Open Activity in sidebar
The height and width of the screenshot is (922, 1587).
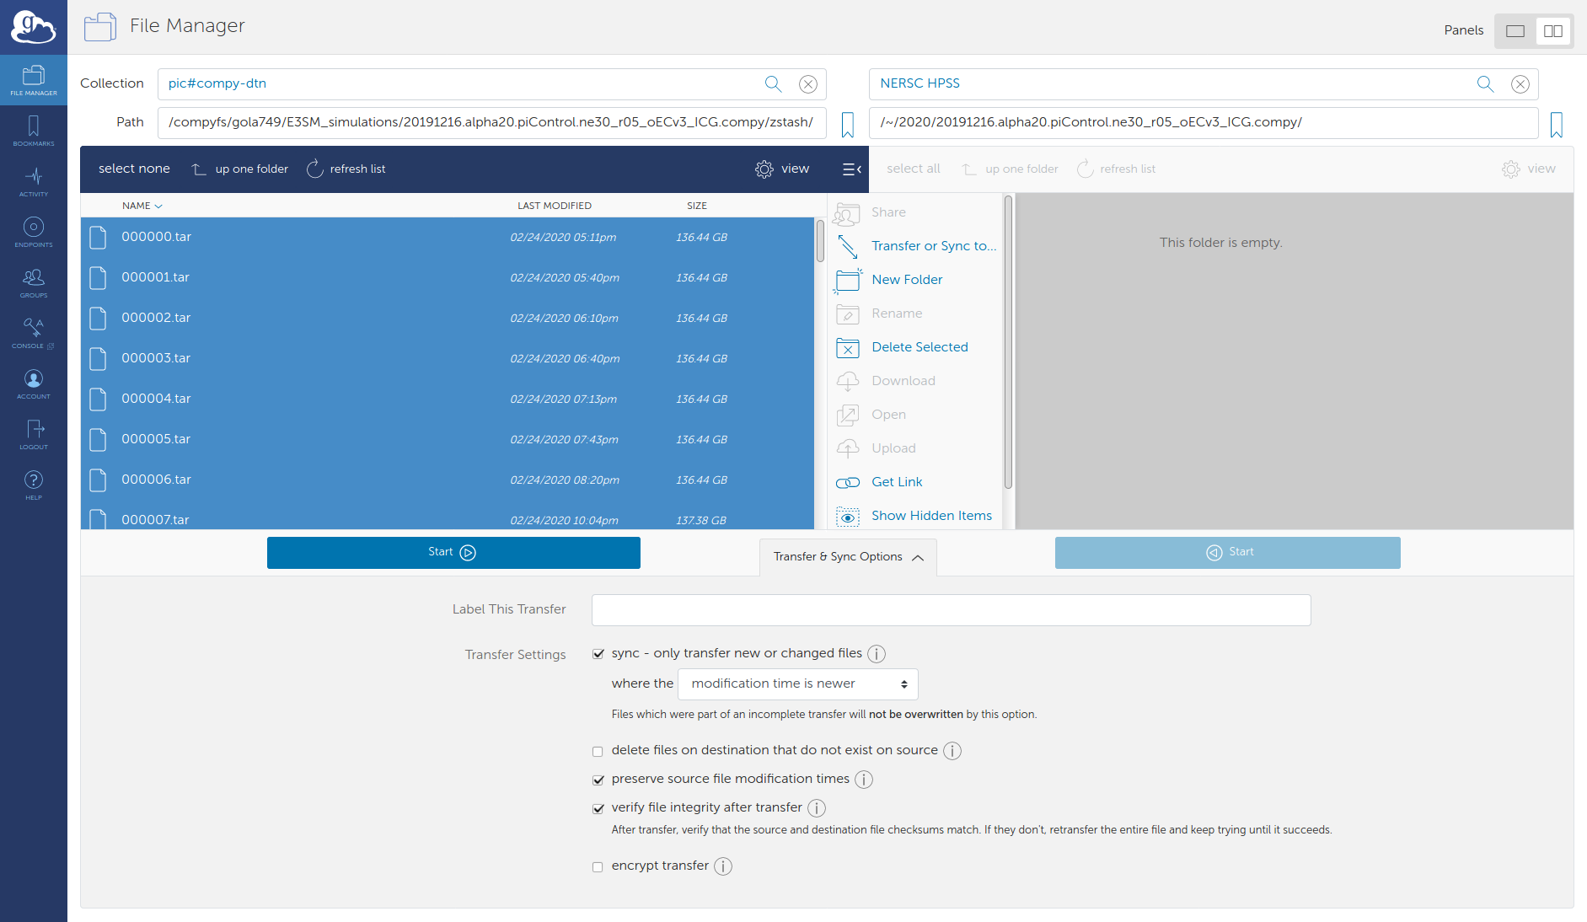34,181
